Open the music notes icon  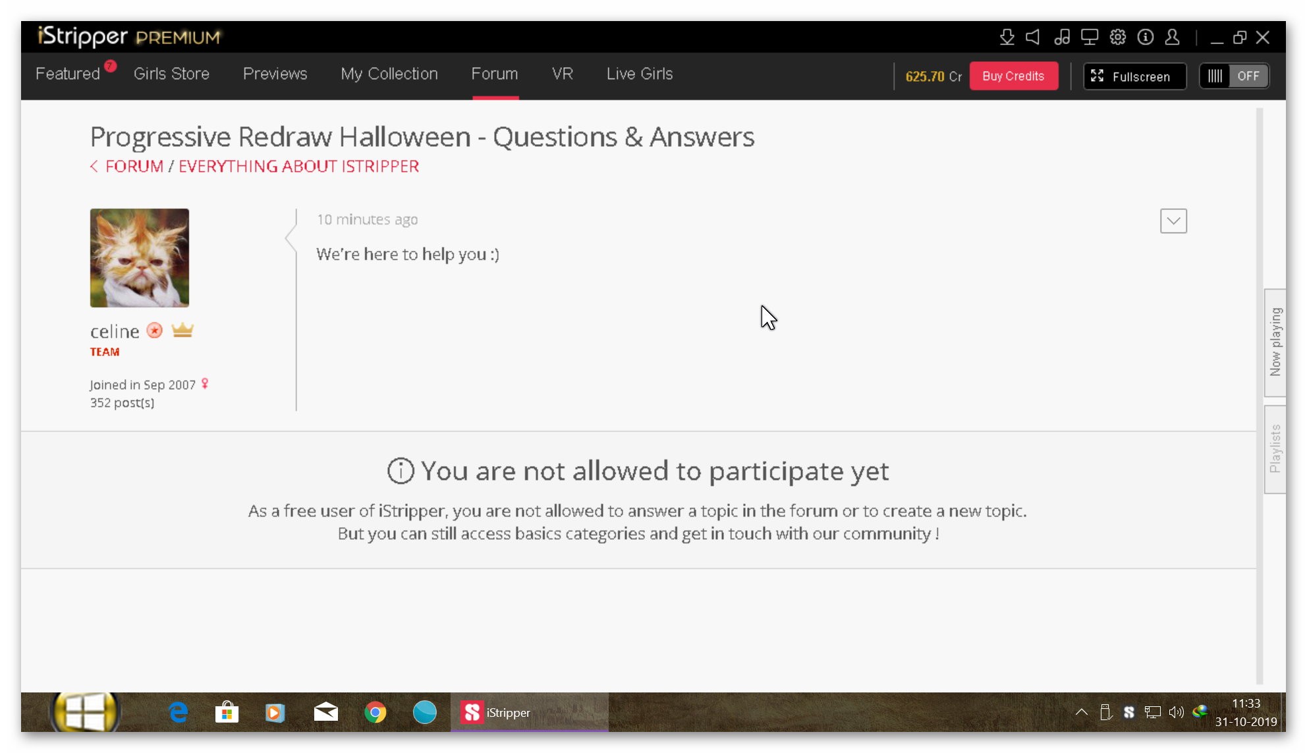(x=1061, y=38)
